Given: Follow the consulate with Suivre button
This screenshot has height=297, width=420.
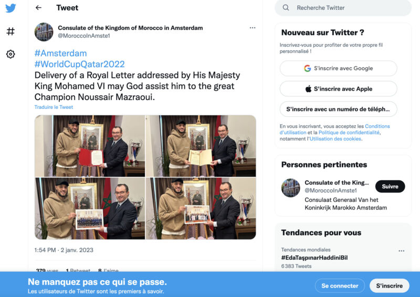Looking at the screenshot, I should (390, 186).
